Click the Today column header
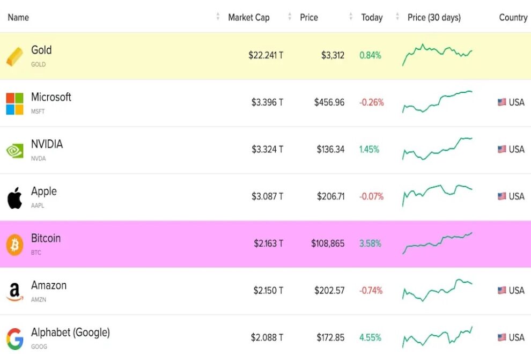This screenshot has width=531, height=354. [x=372, y=17]
